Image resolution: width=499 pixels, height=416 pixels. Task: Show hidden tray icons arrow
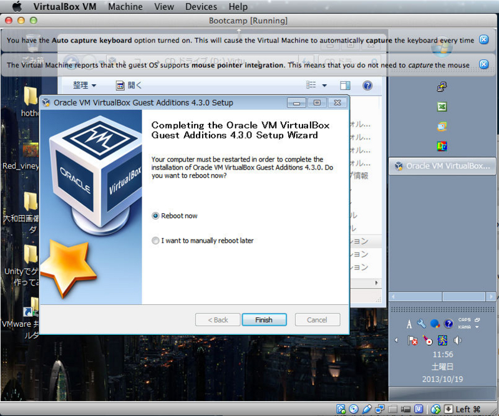click(396, 341)
